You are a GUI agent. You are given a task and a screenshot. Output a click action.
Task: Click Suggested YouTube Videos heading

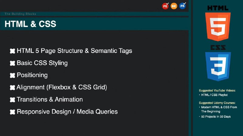[x=217, y=90]
